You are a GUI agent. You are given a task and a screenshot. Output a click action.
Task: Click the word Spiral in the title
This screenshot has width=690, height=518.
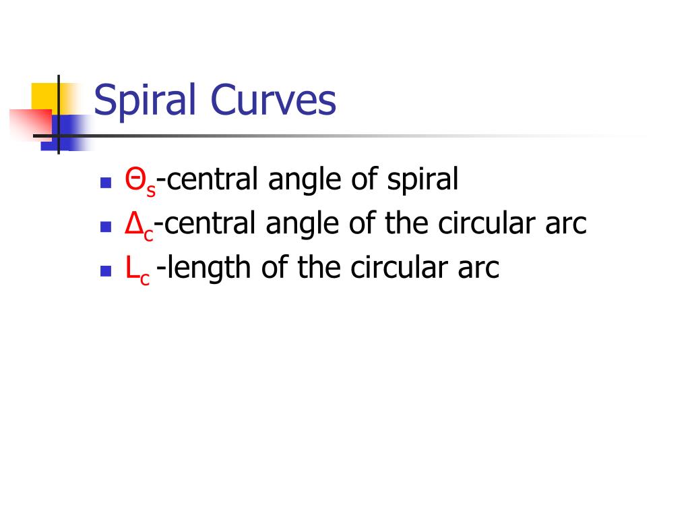click(145, 101)
